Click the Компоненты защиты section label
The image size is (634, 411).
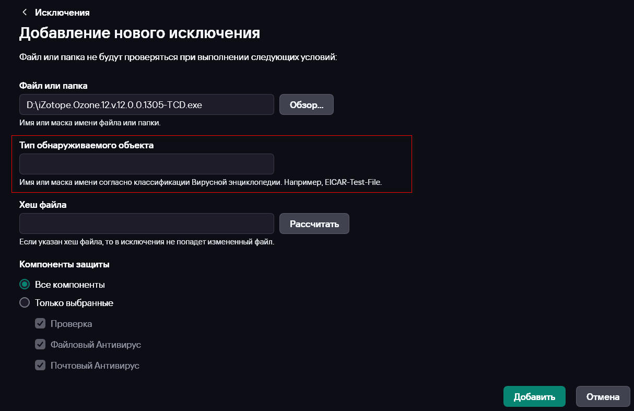[x=64, y=264]
